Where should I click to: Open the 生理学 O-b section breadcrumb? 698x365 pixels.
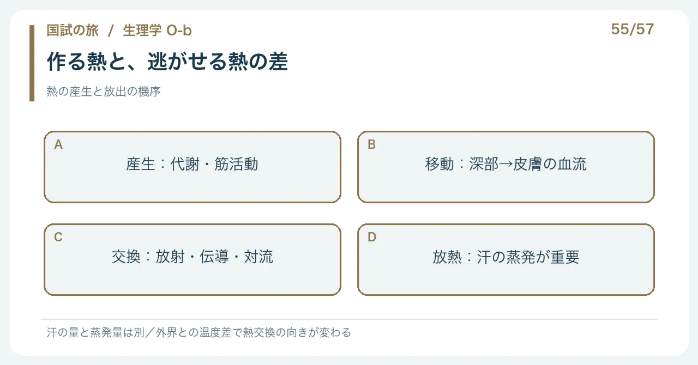pos(157,31)
